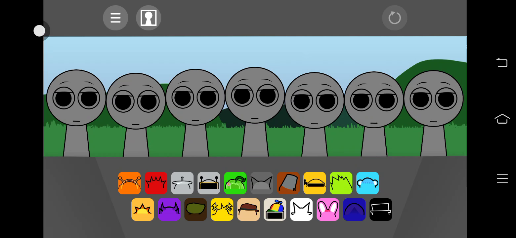The width and height of the screenshot is (516, 238).
Task: Select the rainbow propeller cap icon
Action: 275,210
